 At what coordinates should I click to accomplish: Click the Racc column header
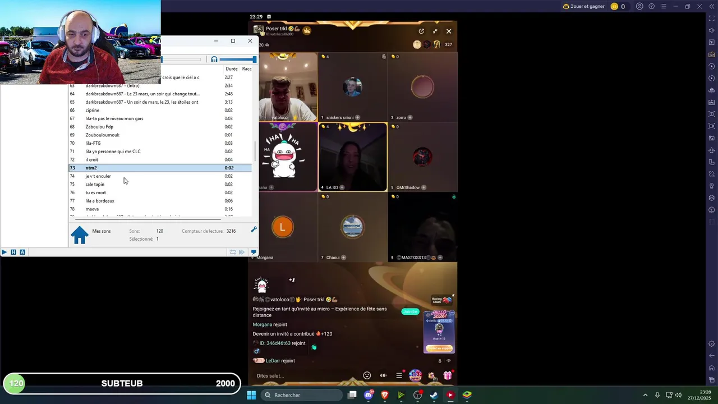pos(247,69)
